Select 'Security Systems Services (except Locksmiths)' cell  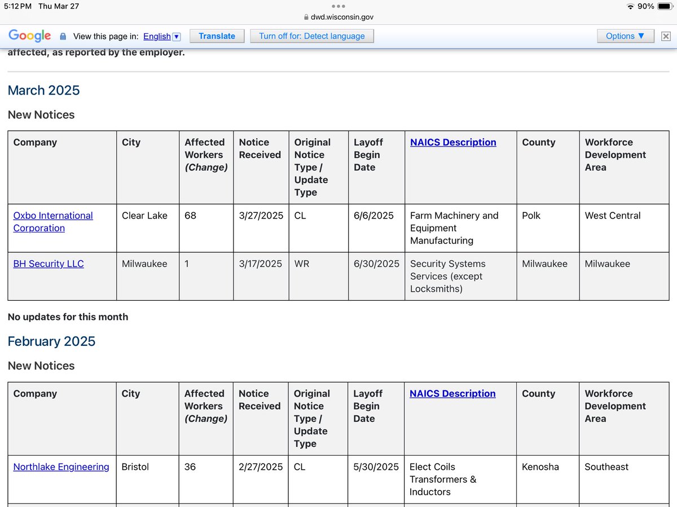pos(460,276)
